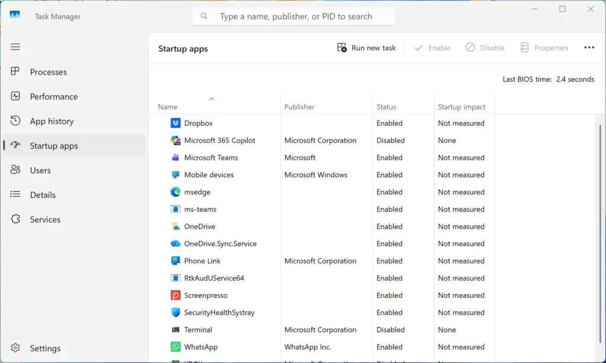
Task: Select the Dropbox icon
Action: pyautogui.click(x=175, y=123)
